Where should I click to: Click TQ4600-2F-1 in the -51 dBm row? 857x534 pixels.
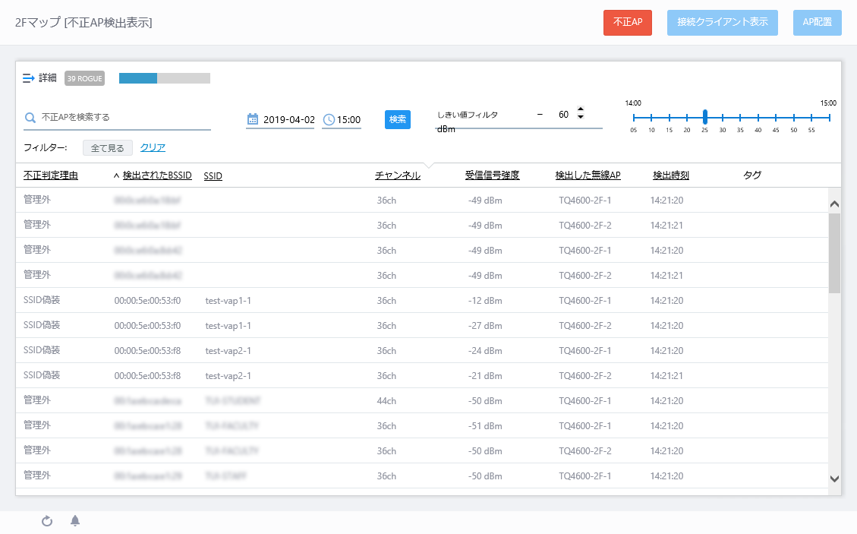click(x=584, y=426)
